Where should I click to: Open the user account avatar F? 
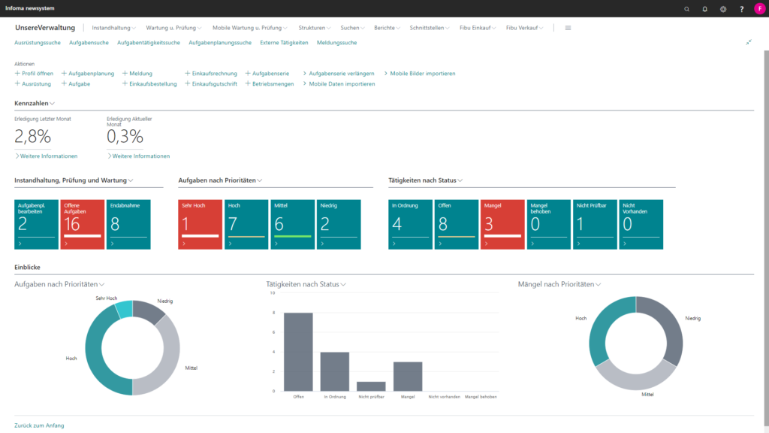click(x=758, y=9)
